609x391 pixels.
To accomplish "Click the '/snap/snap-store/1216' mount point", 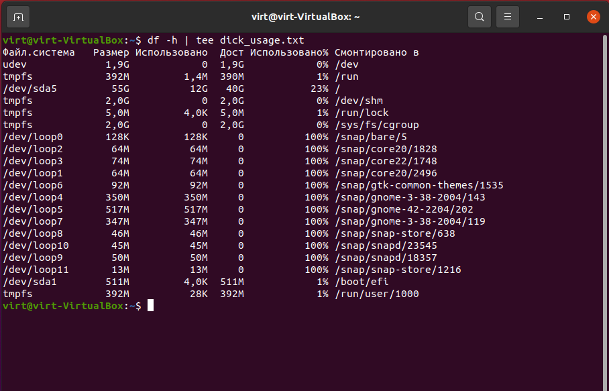I will (x=398, y=270).
